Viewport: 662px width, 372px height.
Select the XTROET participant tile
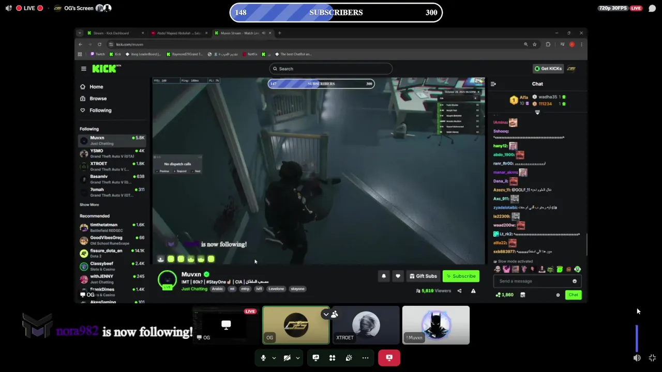click(x=366, y=325)
